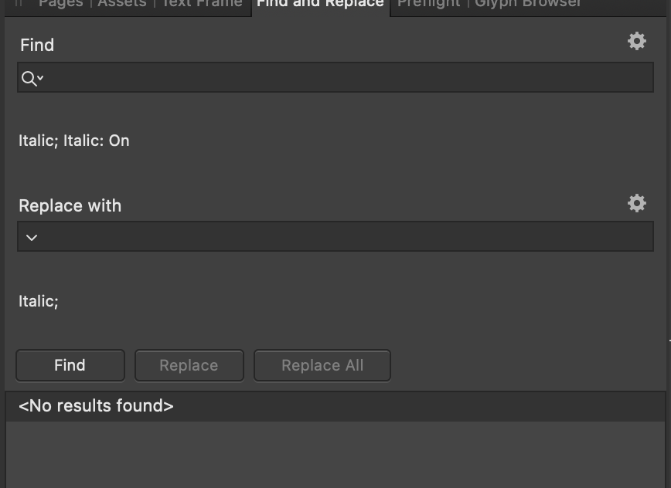Image resolution: width=671 pixels, height=488 pixels.
Task: Switch to the Pages tab
Action: click(x=60, y=4)
